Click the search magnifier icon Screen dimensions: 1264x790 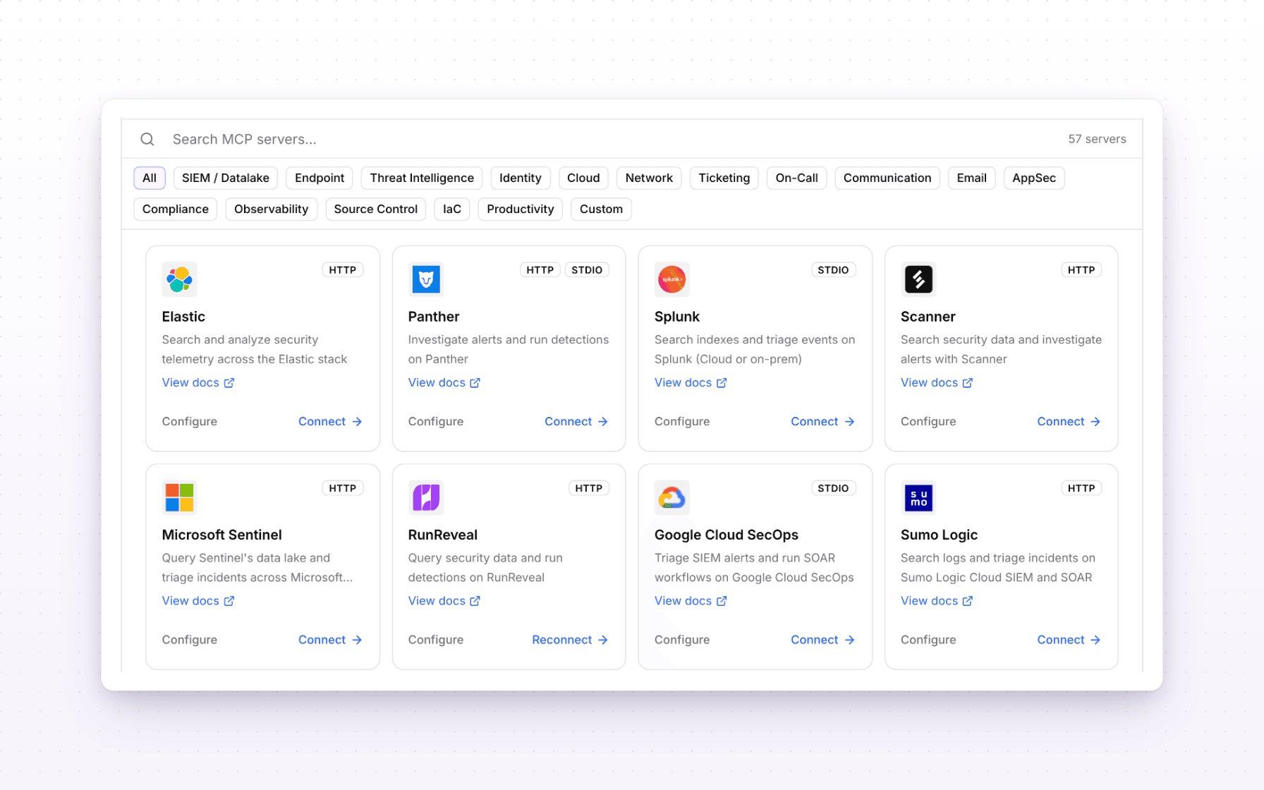[147, 139]
